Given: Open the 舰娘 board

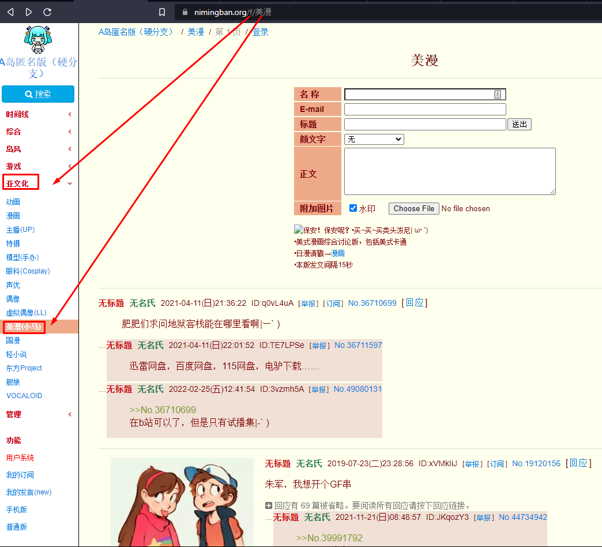Looking at the screenshot, I should click(13, 382).
